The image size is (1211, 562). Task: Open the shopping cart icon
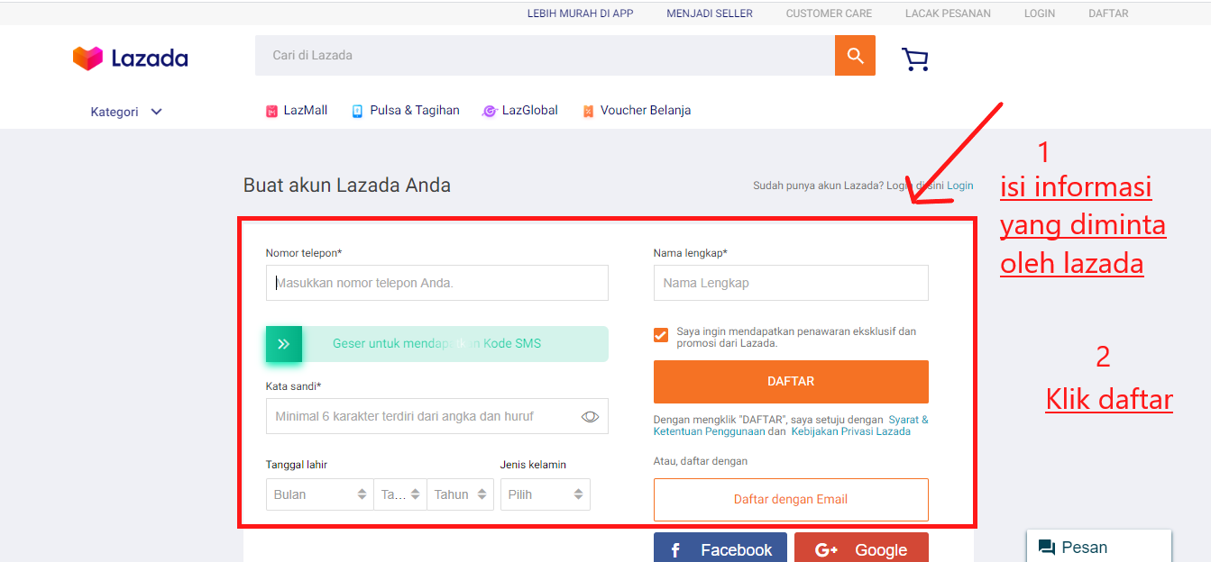click(x=914, y=59)
